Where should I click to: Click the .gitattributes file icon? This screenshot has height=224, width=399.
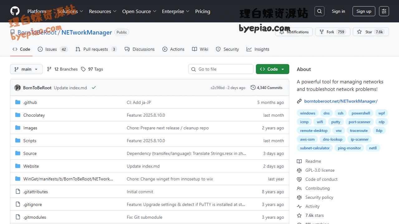coord(18,192)
